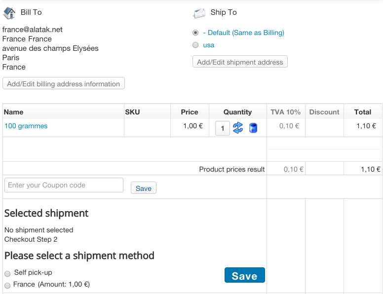Click the Bill To house icon

[9, 13]
